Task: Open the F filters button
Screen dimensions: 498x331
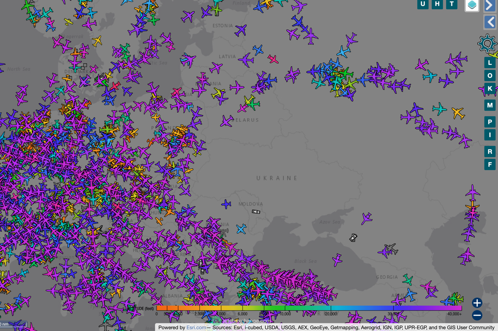Action: click(x=489, y=164)
